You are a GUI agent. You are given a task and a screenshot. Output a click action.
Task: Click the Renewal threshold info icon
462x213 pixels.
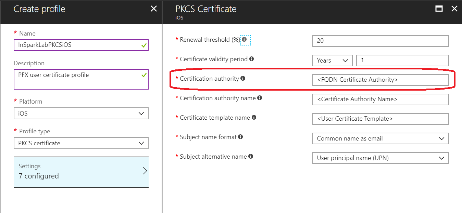click(x=244, y=39)
